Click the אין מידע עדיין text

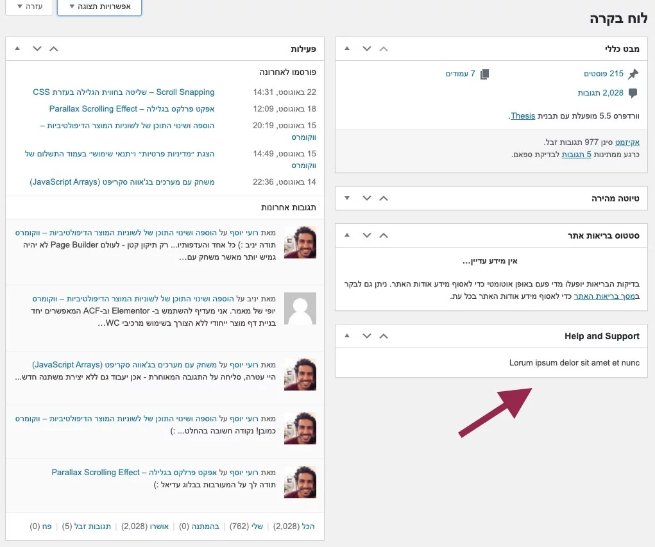490,262
